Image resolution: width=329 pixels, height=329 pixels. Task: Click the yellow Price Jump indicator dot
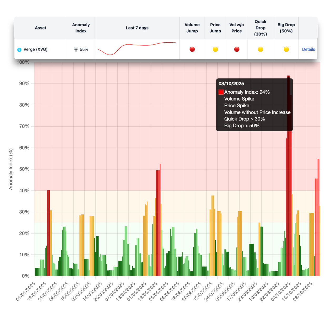(x=215, y=49)
